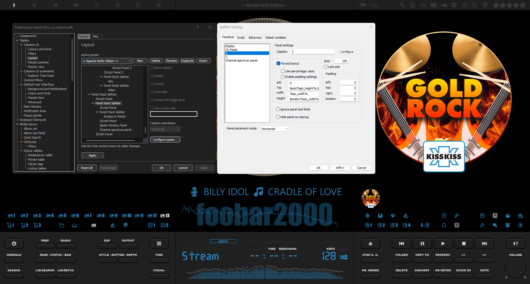Image resolution: width=530 pixels, height=284 pixels.
Task: Open radio preset 1 icon
Action: [11, 216]
